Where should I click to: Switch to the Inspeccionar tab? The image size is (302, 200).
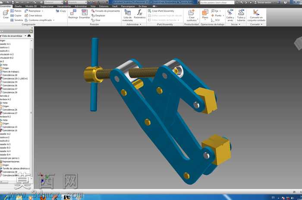[47, 6]
